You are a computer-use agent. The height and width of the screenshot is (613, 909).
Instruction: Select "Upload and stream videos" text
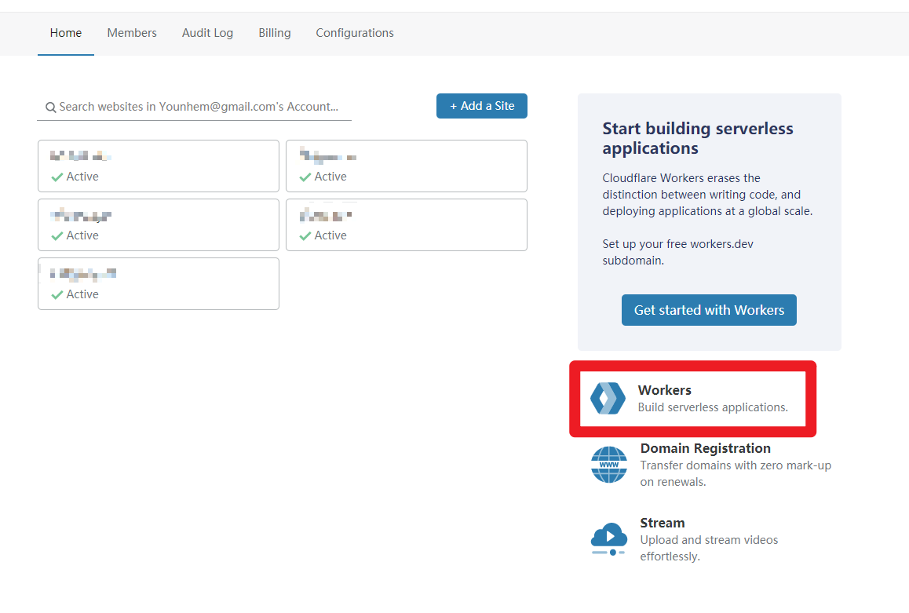click(708, 540)
